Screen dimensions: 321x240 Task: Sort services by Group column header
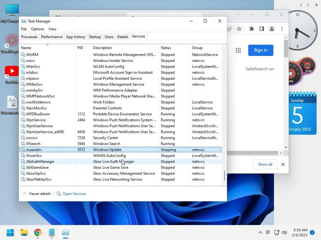coord(206,47)
